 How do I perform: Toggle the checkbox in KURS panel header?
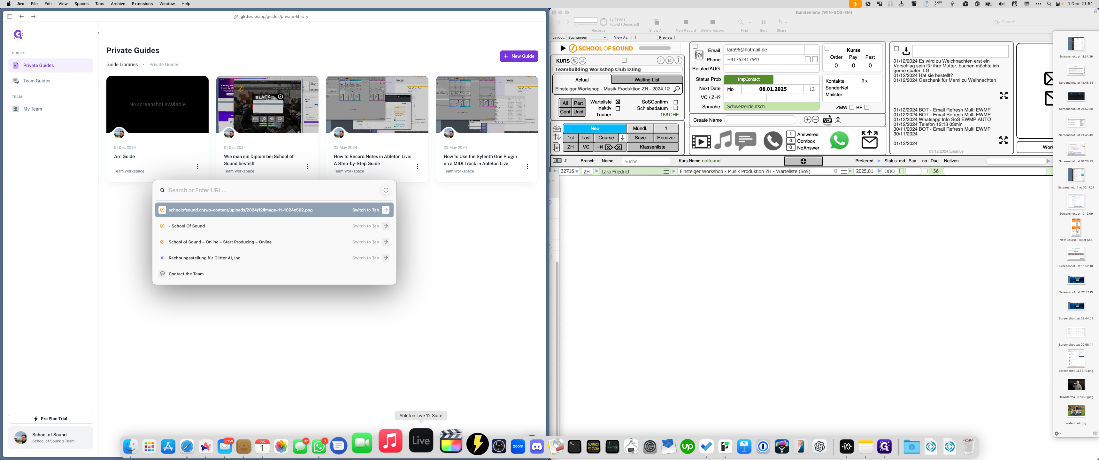(x=624, y=61)
